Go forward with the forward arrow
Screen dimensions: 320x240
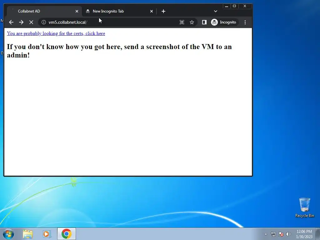(x=21, y=22)
